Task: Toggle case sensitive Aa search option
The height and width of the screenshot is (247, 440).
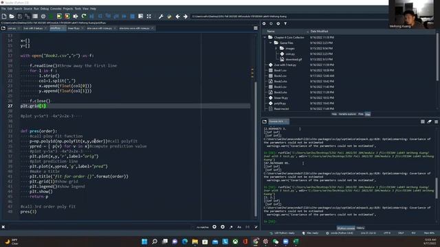Action: coord(239,227)
